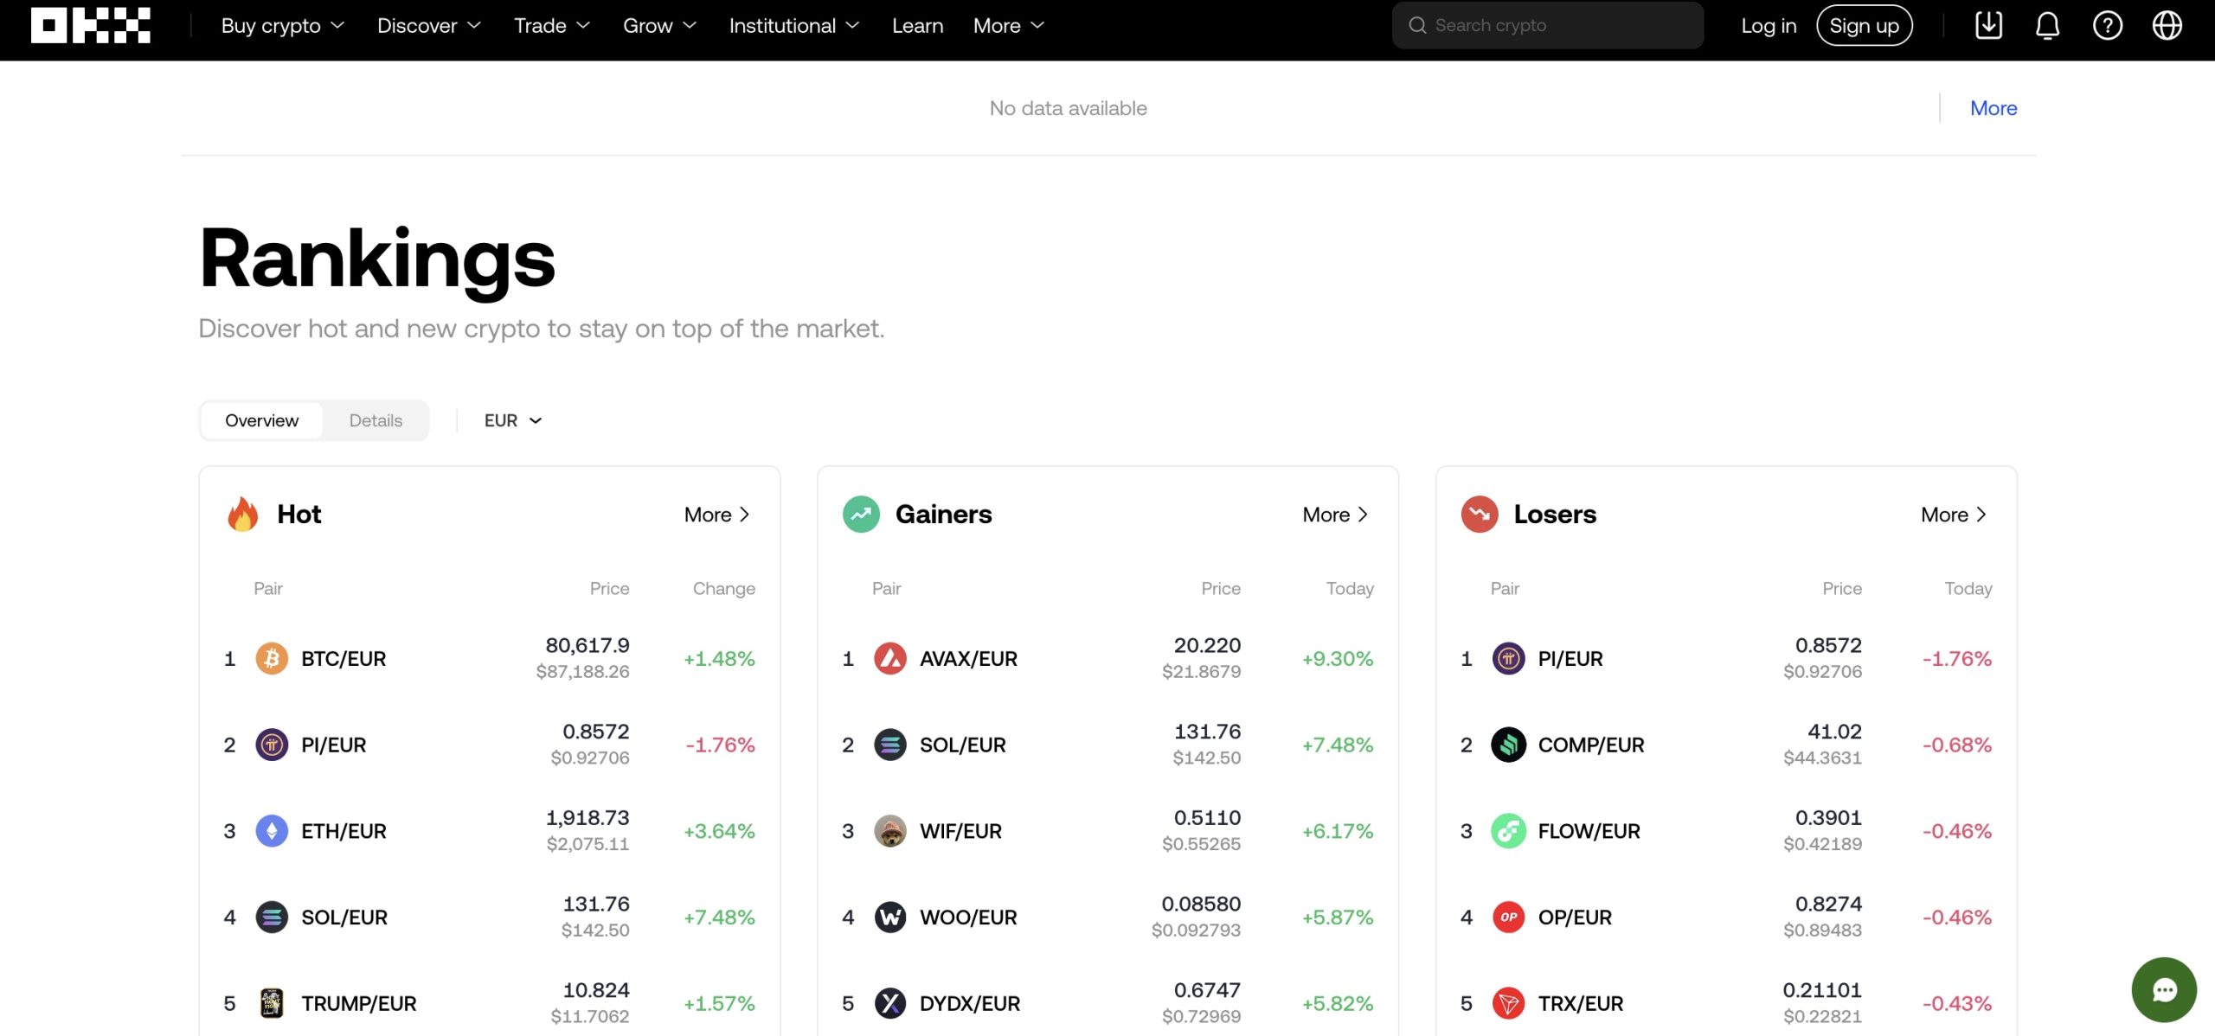Expand the Grow menu
Viewport: 2215px width, 1036px height.
pos(659,25)
